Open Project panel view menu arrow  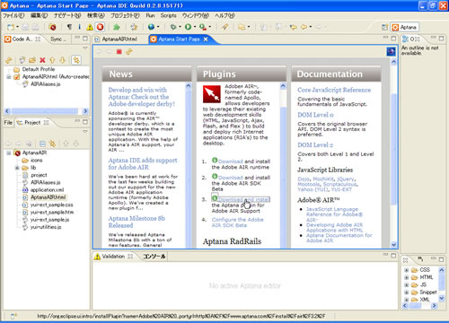tap(85, 132)
